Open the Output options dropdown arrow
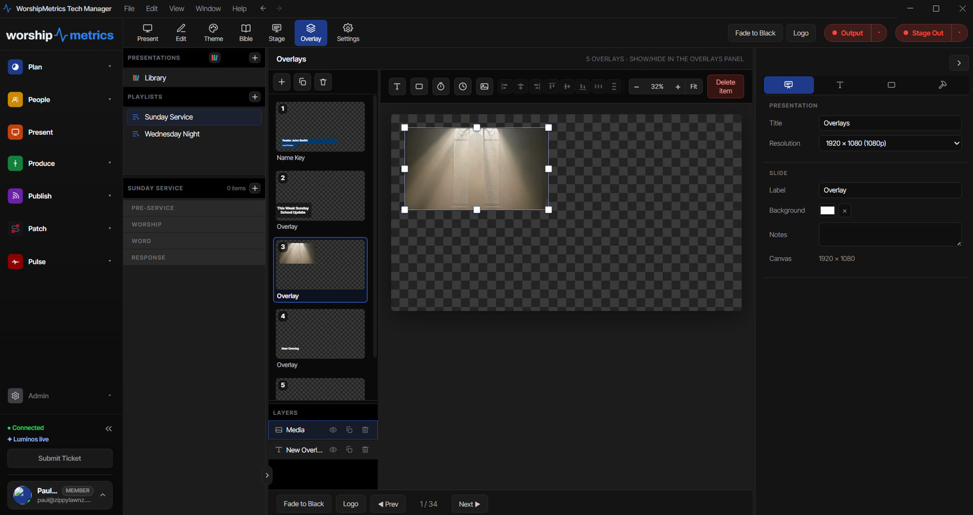 click(879, 33)
